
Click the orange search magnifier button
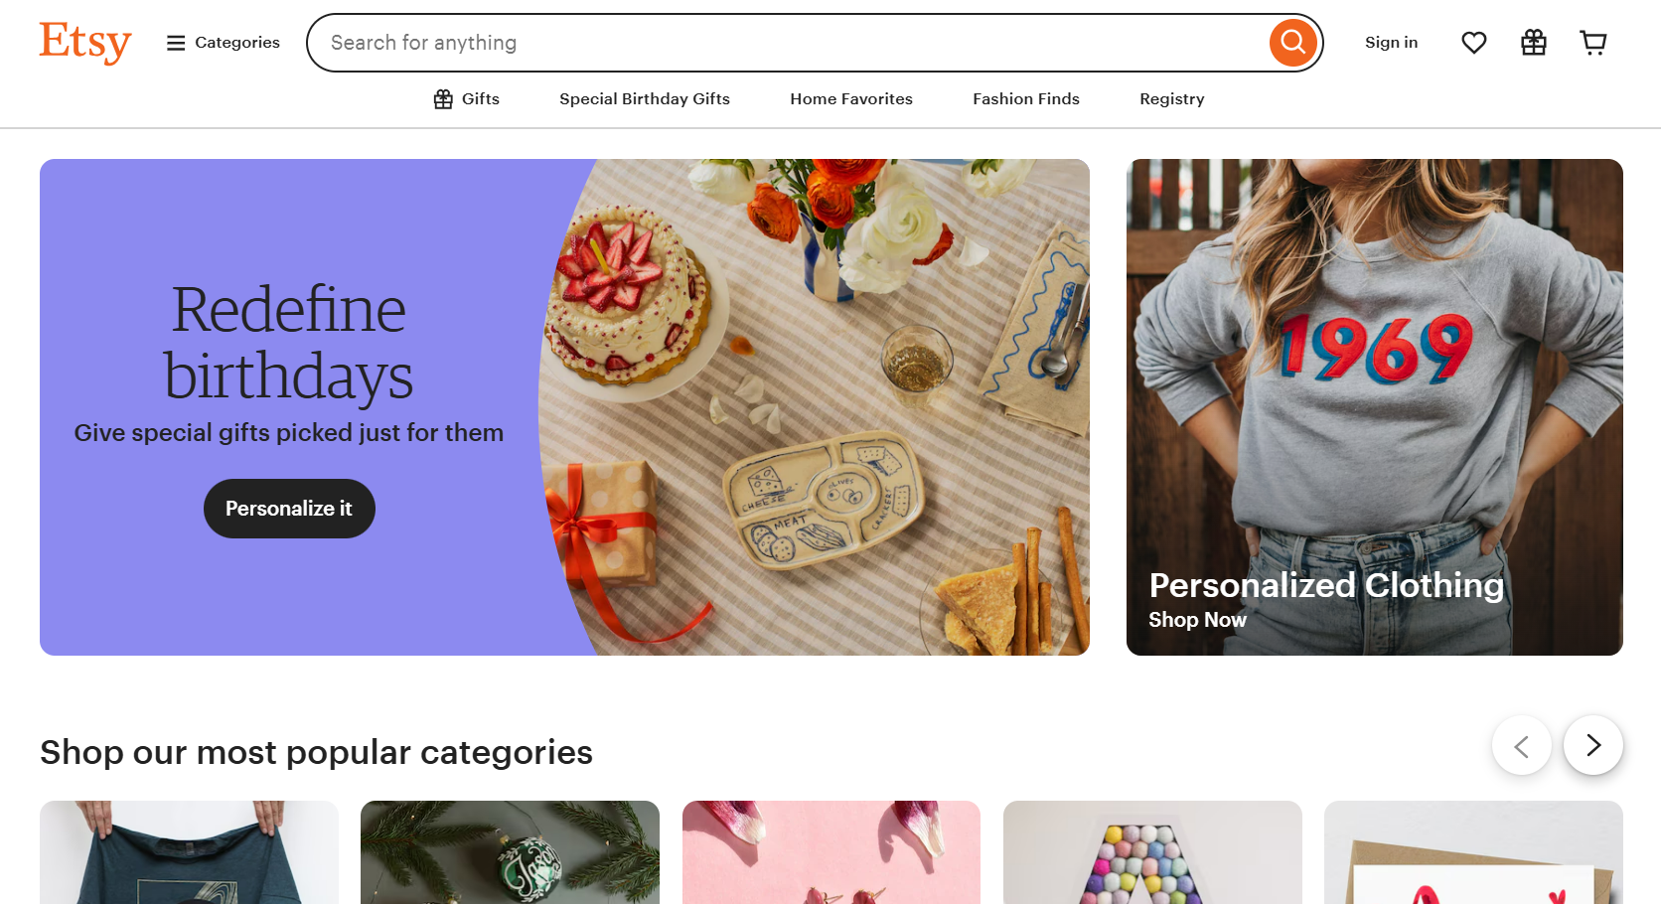pyautogui.click(x=1292, y=42)
